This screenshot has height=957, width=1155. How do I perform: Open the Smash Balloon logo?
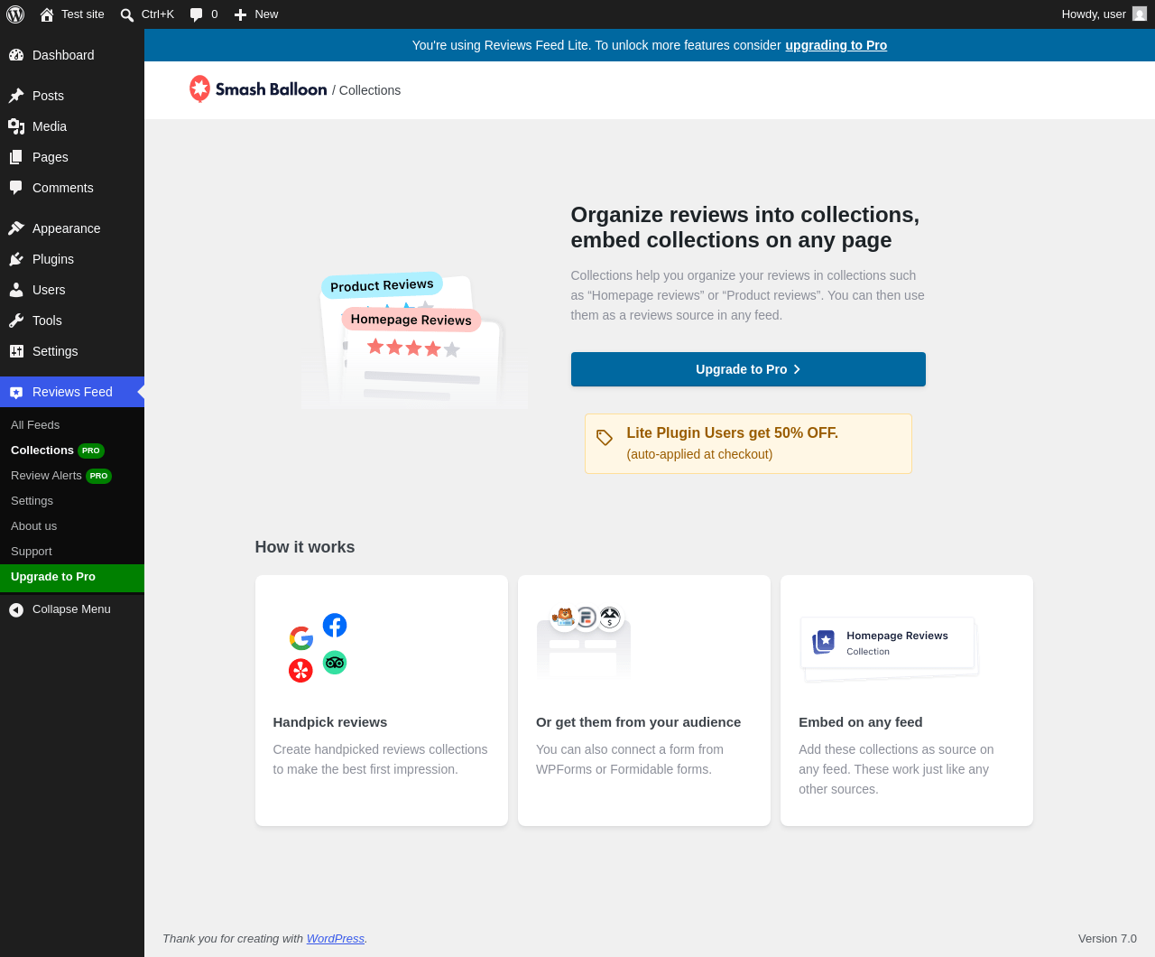click(x=258, y=89)
